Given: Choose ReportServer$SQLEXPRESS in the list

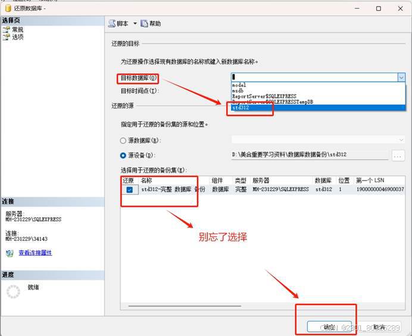Looking at the screenshot, I should [x=318, y=97].
